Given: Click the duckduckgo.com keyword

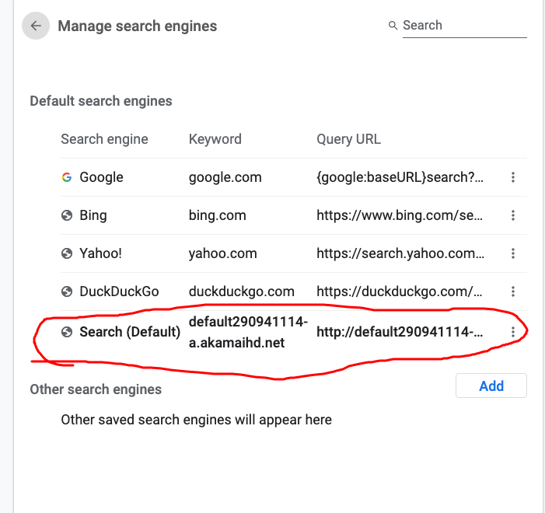Looking at the screenshot, I should (242, 291).
